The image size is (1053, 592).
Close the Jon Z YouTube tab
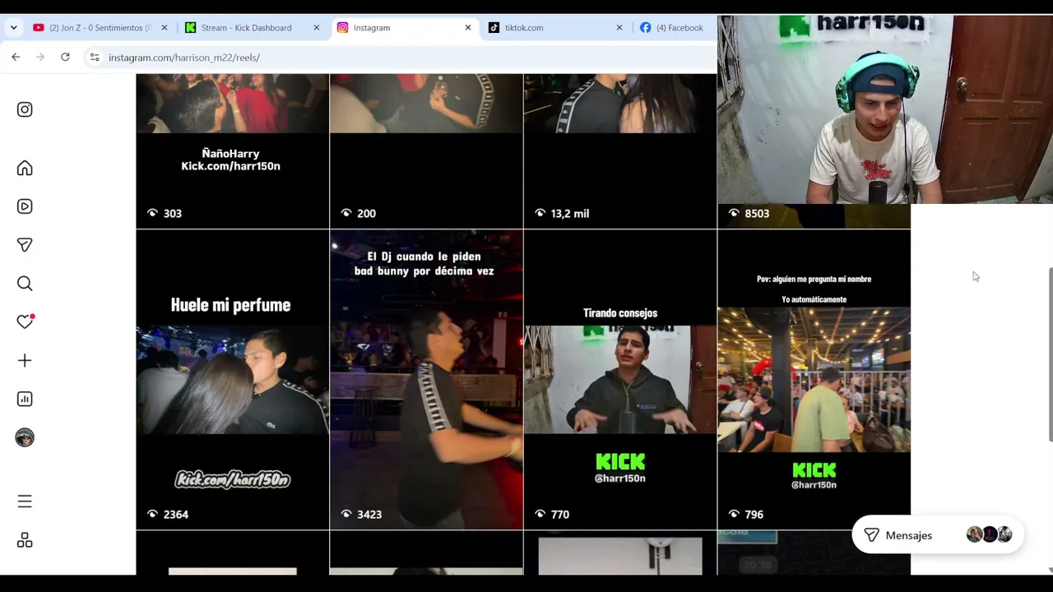165,28
